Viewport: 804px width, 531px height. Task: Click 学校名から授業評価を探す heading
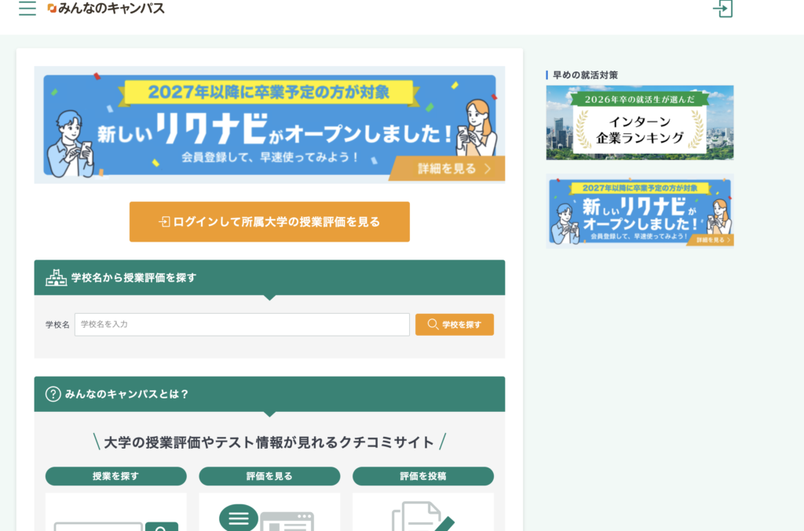[133, 278]
